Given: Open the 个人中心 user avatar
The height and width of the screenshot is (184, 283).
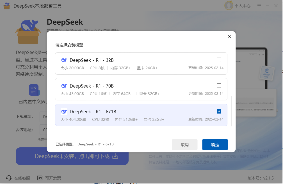Looking at the screenshot, I should coord(229,6).
